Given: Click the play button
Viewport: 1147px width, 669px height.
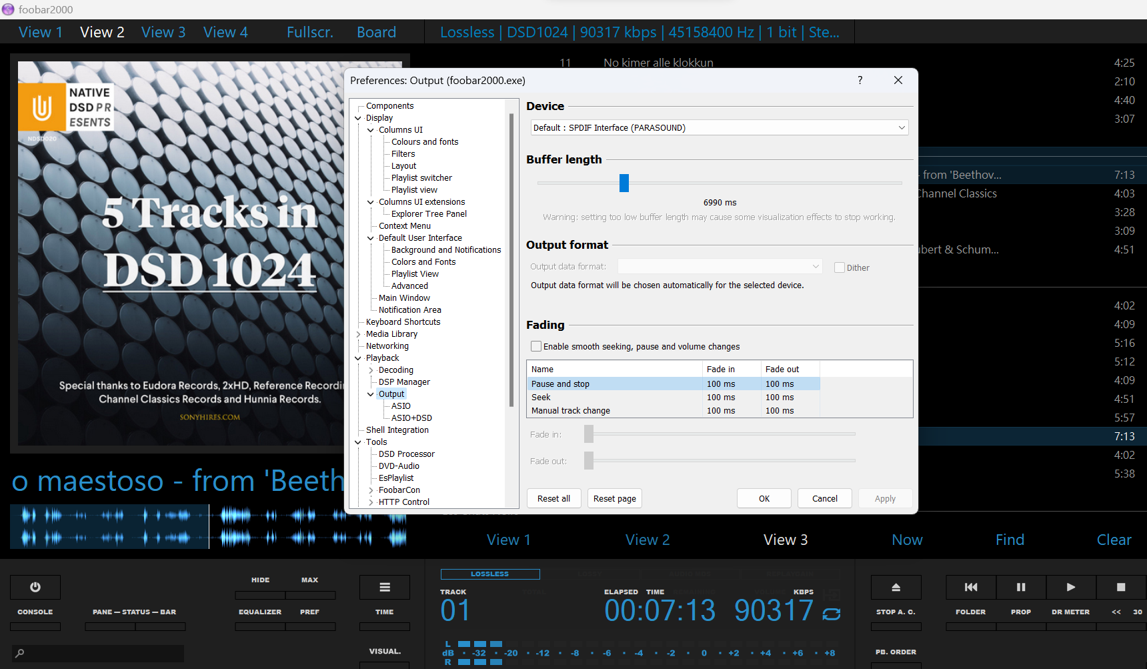Looking at the screenshot, I should coord(1071,587).
